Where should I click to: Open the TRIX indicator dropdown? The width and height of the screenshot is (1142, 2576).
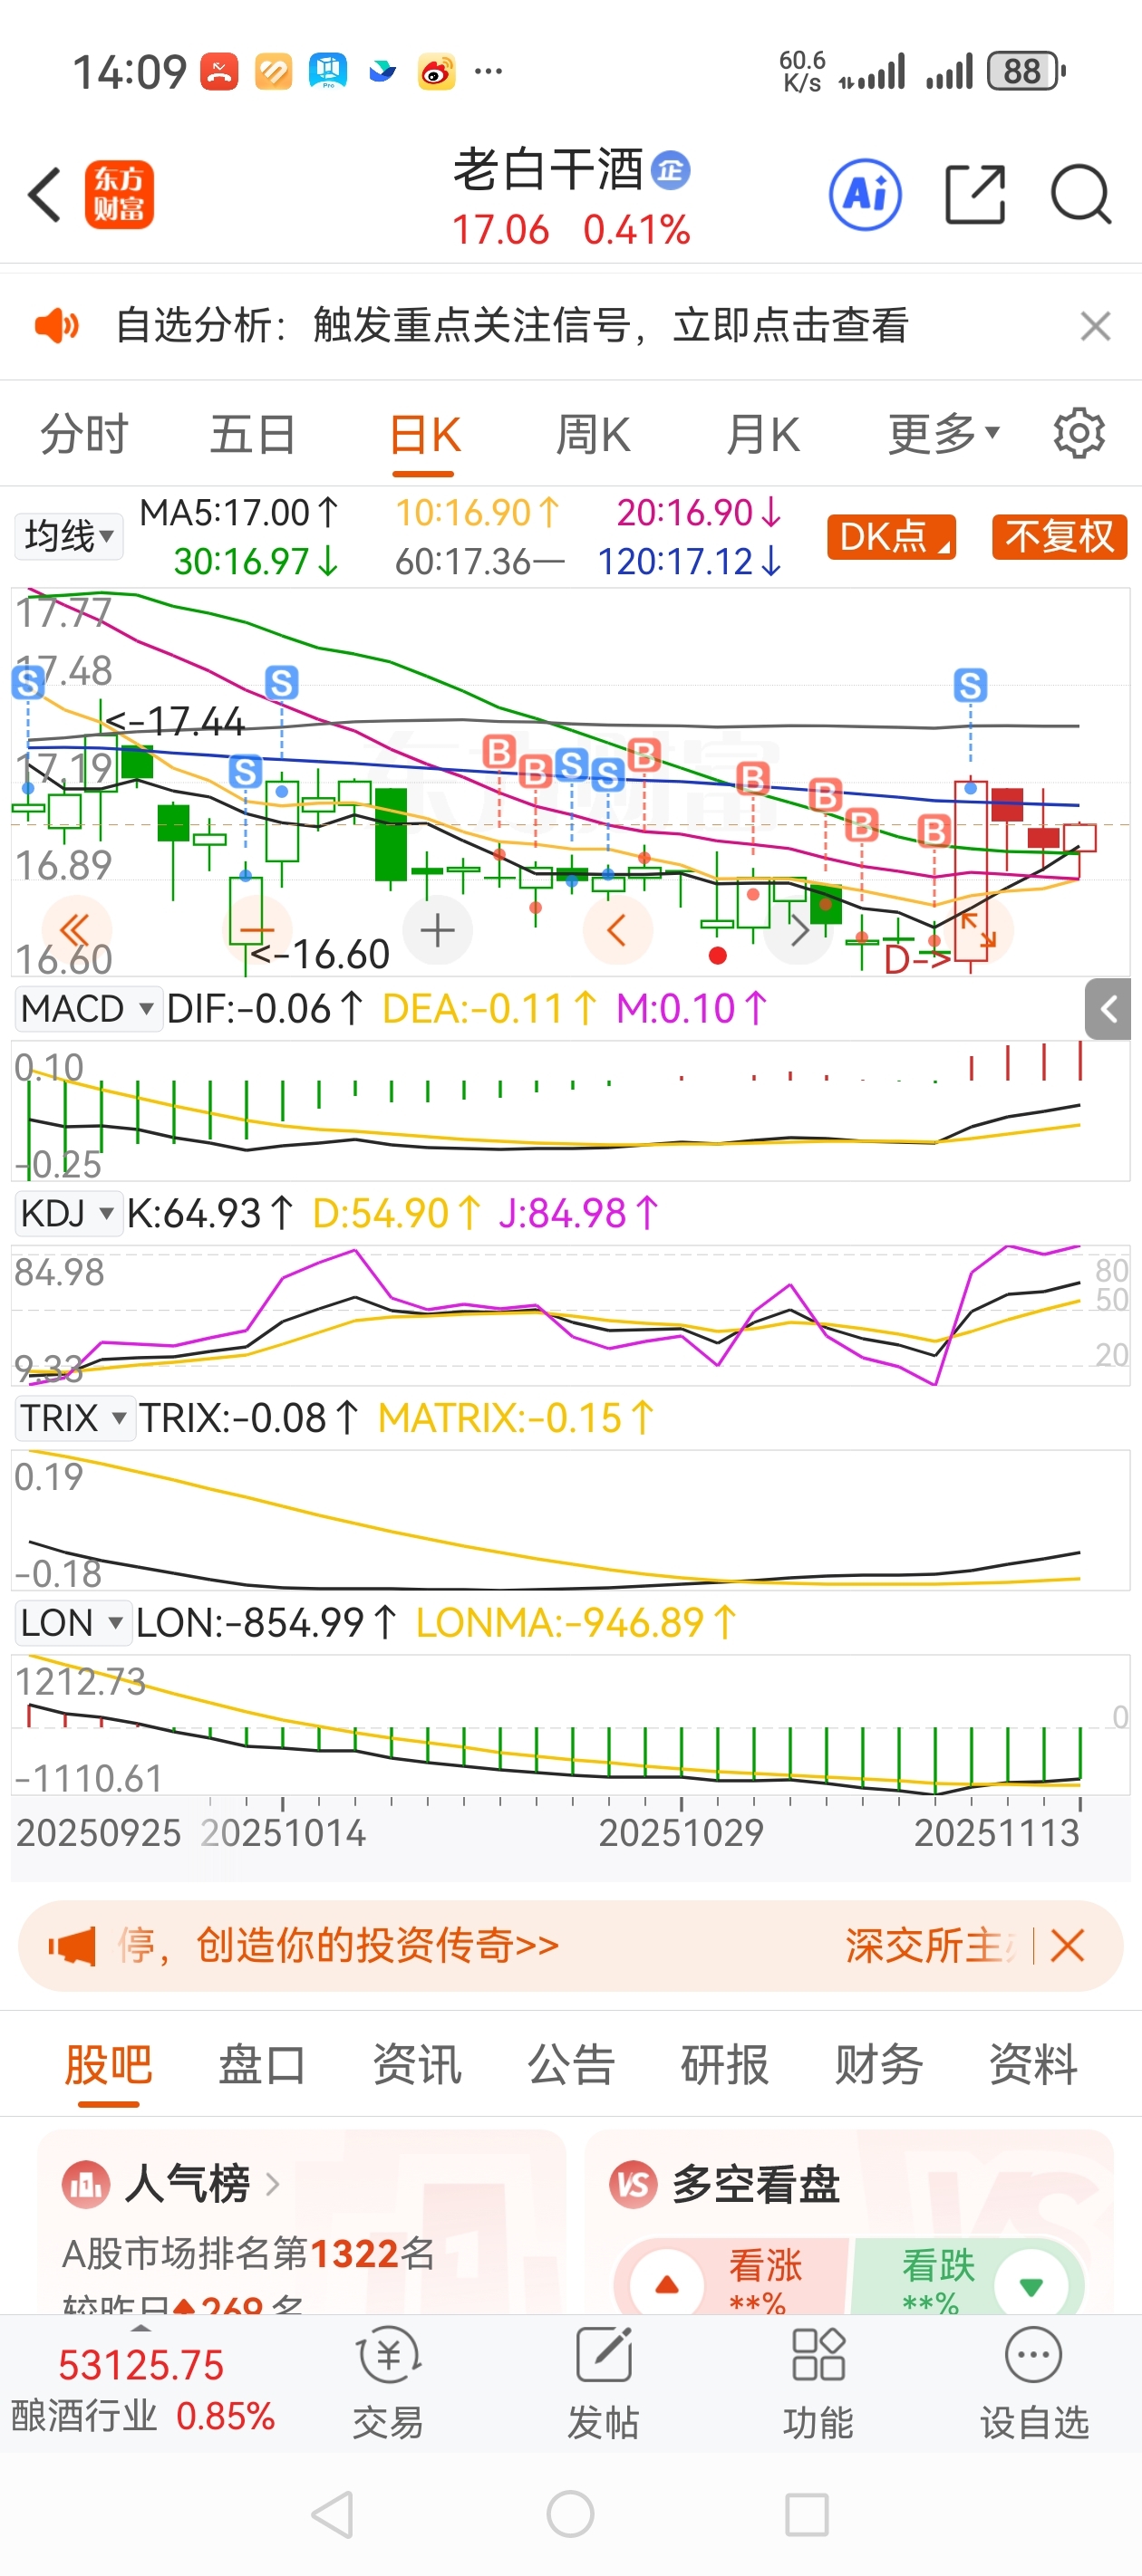coord(74,1418)
